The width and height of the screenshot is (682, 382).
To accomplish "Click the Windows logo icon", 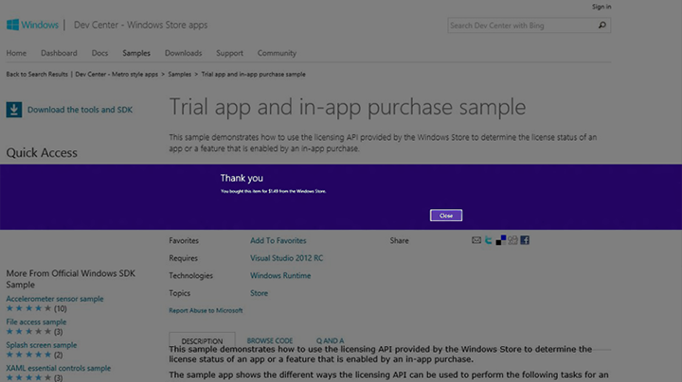I will 12,25.
